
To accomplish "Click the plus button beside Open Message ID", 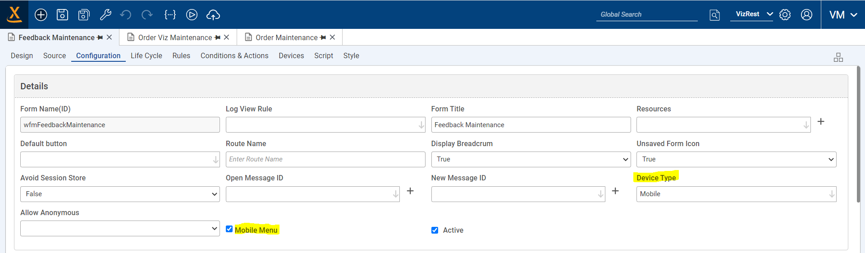I will [410, 191].
